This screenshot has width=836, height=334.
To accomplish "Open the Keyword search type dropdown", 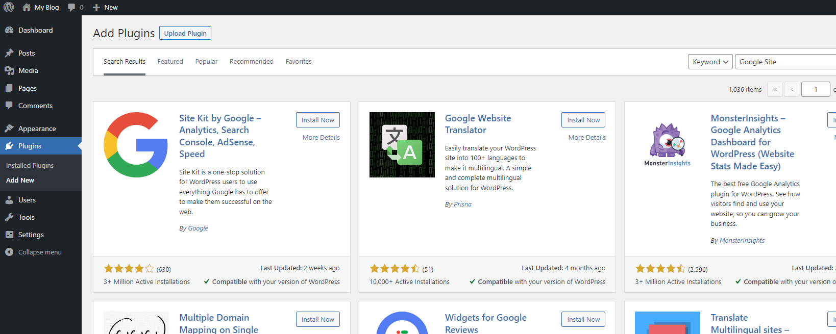I will [710, 62].
